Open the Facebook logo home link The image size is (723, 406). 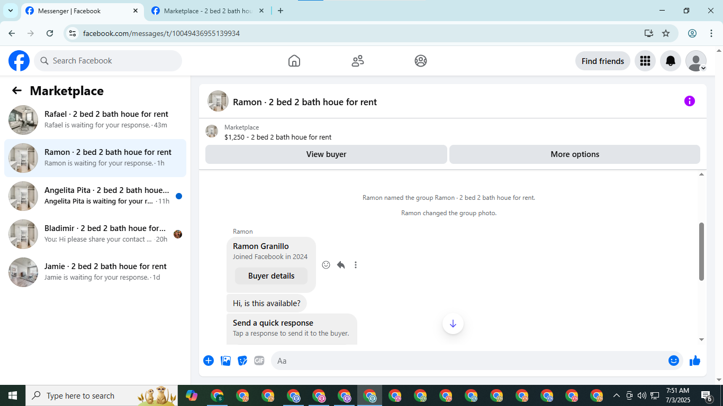click(19, 61)
